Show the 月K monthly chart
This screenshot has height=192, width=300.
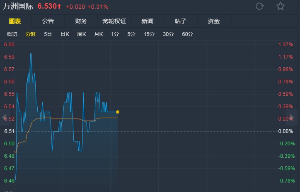point(98,34)
